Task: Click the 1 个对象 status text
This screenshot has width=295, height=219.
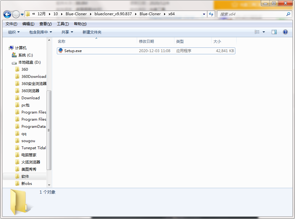Action: (x=48, y=192)
